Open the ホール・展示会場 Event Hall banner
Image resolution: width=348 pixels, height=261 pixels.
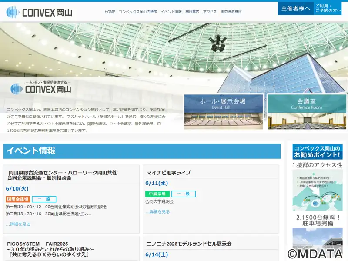pos(224,112)
